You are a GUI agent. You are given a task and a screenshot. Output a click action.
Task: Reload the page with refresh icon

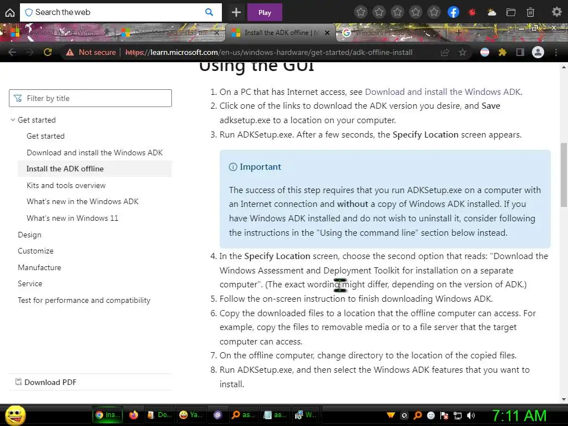tap(48, 52)
